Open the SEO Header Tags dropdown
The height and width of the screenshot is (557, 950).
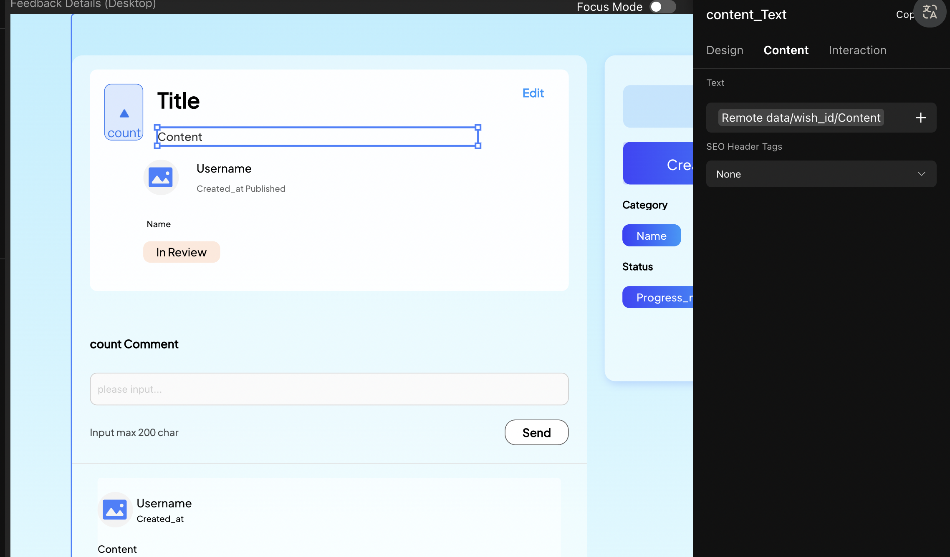pos(821,174)
